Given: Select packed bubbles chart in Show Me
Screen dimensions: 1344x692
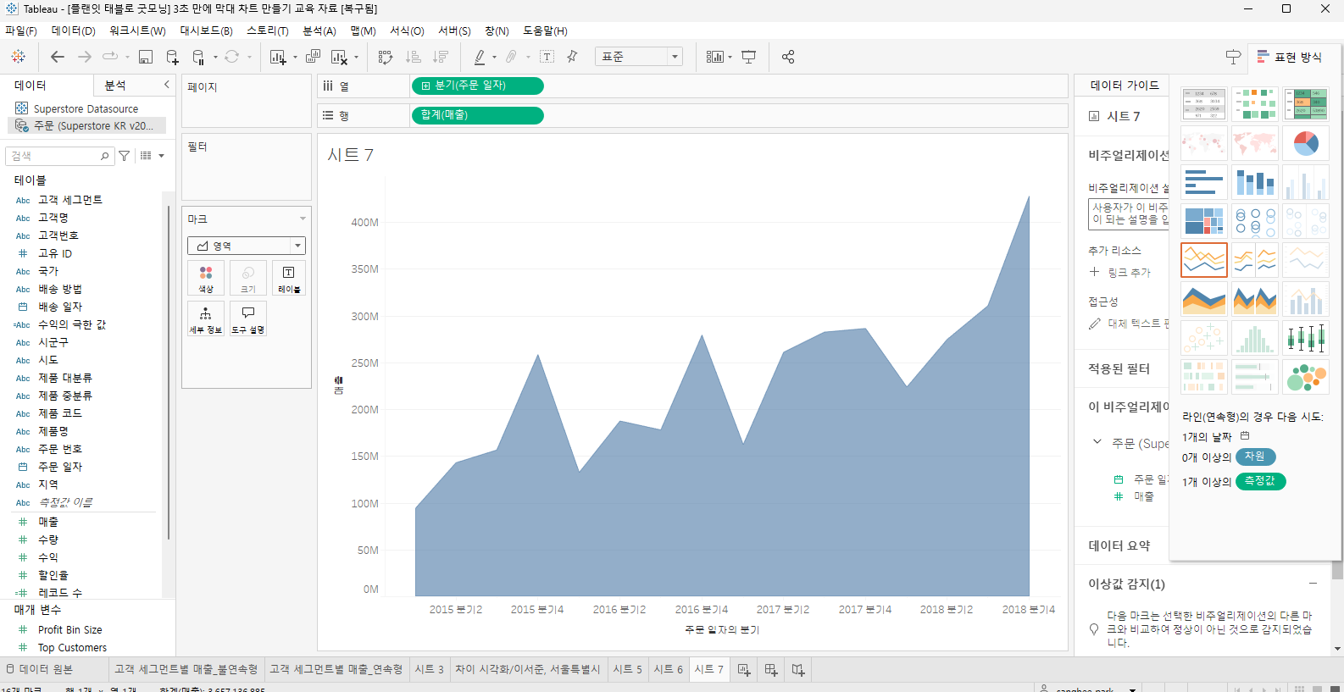Looking at the screenshot, I should (1306, 377).
